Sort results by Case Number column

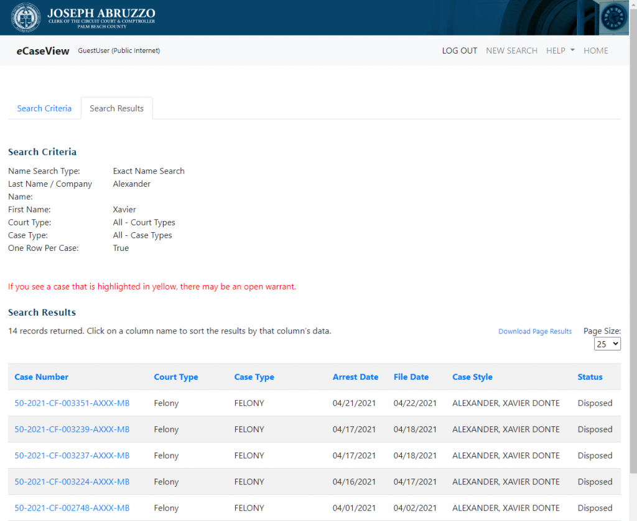(x=42, y=377)
